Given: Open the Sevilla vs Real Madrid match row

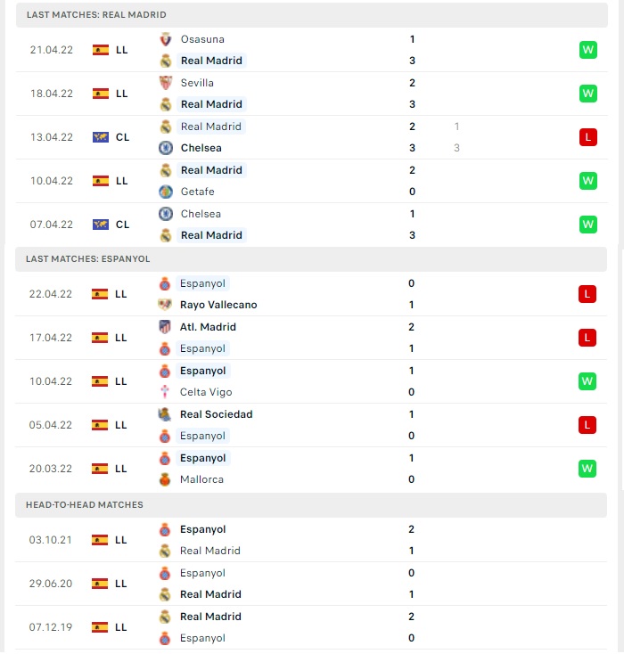Looking at the screenshot, I should 312,94.
